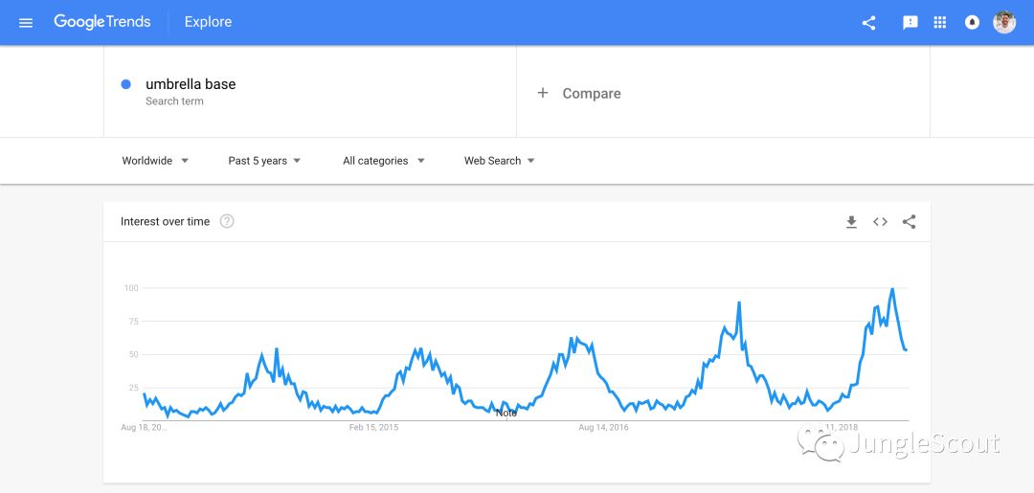The height and width of the screenshot is (493, 1034).
Task: Click the share icon in header
Action: coord(868,23)
